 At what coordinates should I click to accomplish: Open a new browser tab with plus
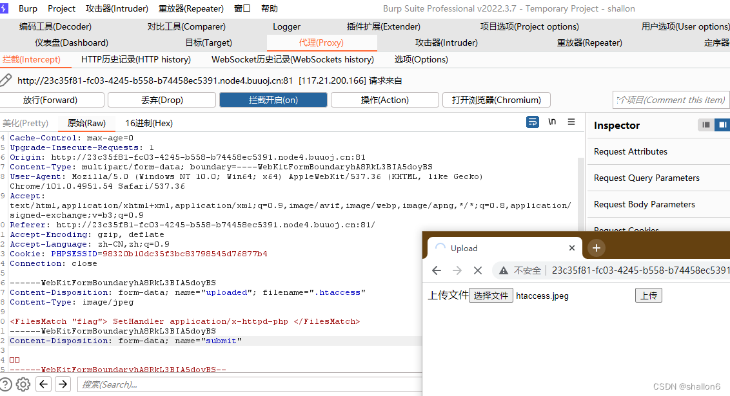click(597, 248)
